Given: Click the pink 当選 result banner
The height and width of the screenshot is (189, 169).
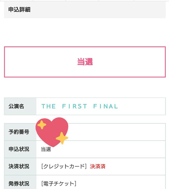Looking at the screenshot, I should tap(85, 62).
